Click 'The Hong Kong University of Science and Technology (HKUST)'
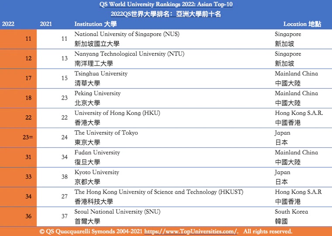This screenshot has width=332, height=236. (159, 192)
